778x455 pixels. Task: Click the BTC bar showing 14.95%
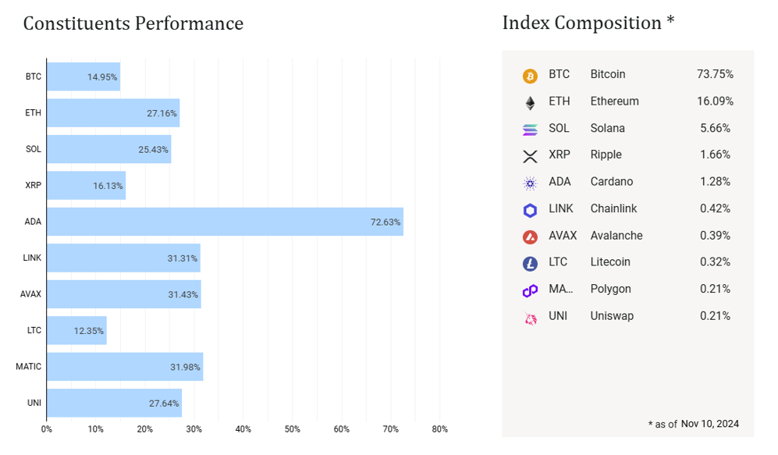click(83, 76)
